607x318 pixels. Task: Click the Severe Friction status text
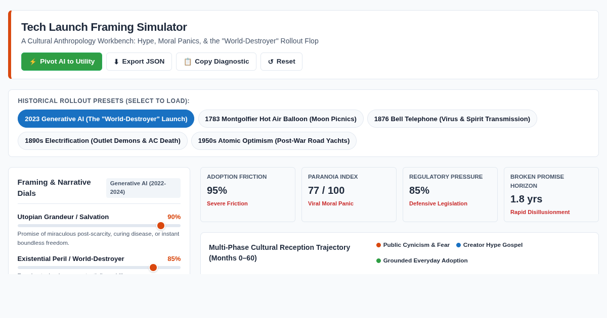227,203
